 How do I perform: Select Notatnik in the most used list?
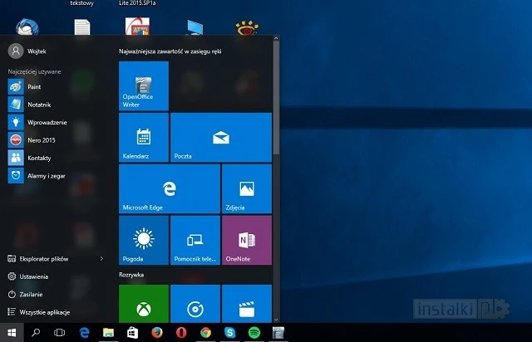(x=39, y=104)
